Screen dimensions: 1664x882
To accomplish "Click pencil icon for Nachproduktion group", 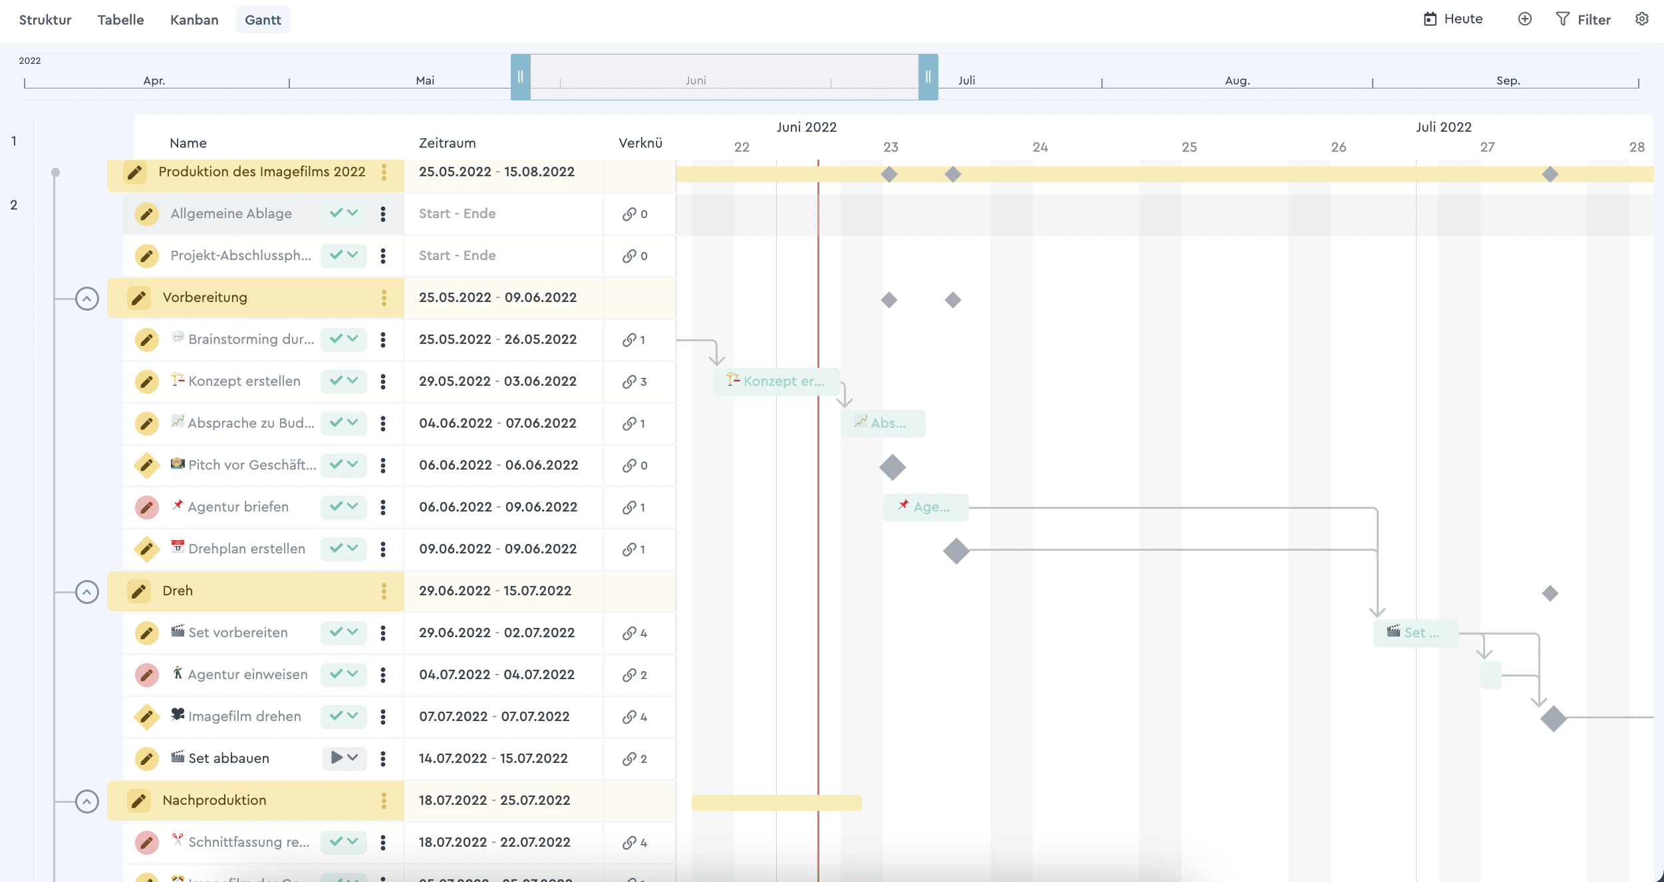I will click(x=139, y=801).
